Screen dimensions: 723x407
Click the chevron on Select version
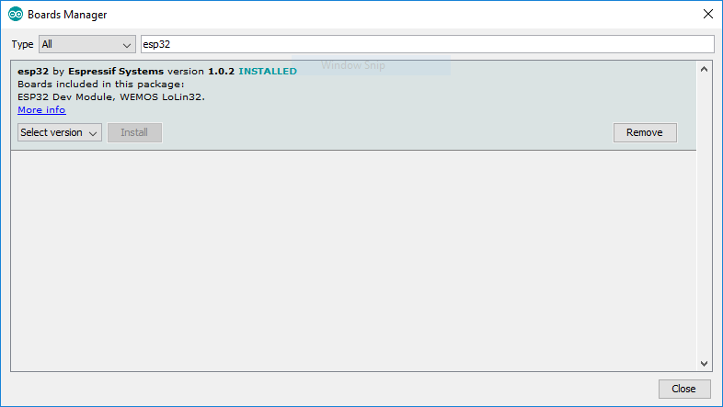(93, 133)
